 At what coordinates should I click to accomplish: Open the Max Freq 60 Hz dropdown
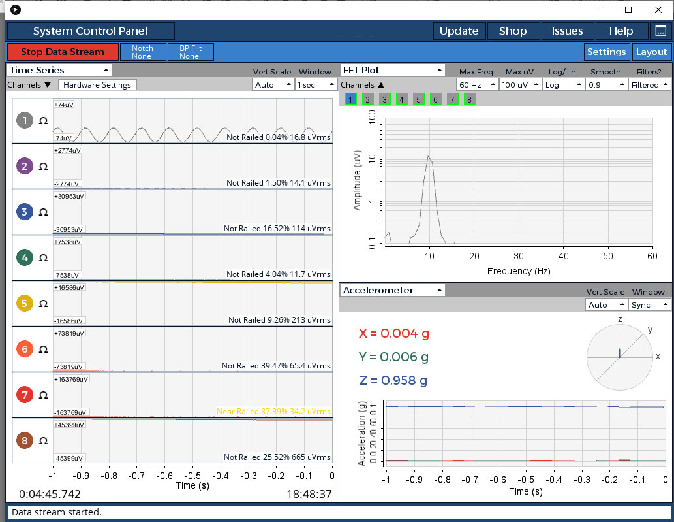pyautogui.click(x=476, y=85)
